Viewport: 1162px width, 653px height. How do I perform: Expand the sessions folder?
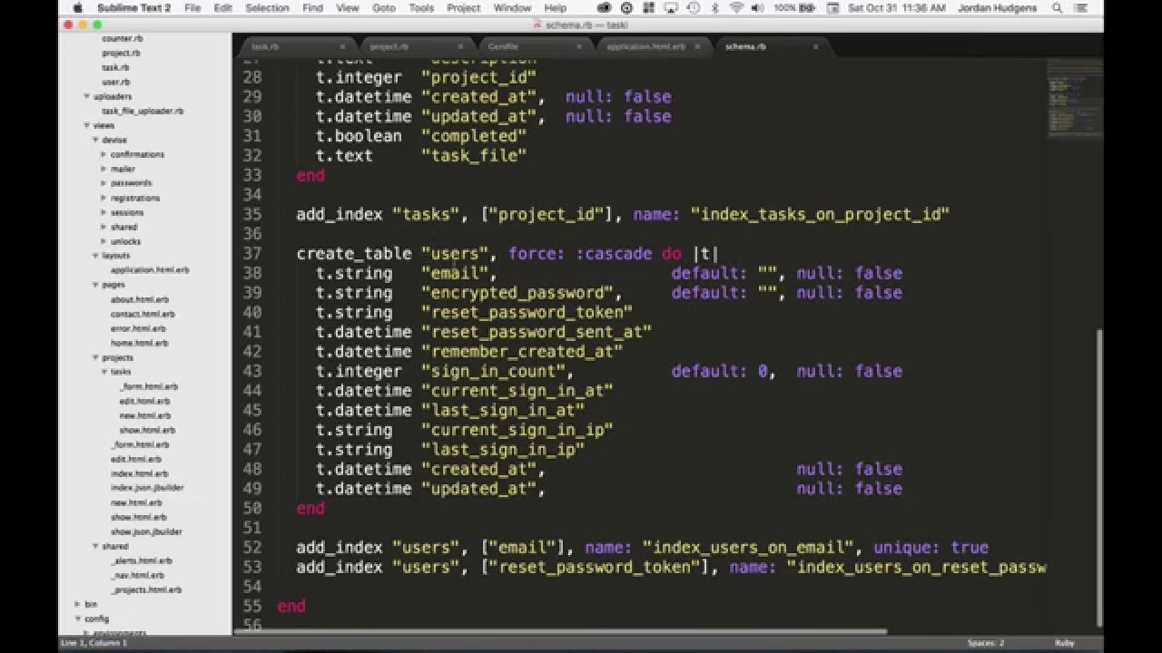[103, 212]
